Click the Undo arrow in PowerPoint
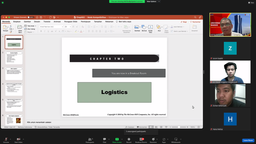The height and width of the screenshot is (144, 256). click(45, 17)
